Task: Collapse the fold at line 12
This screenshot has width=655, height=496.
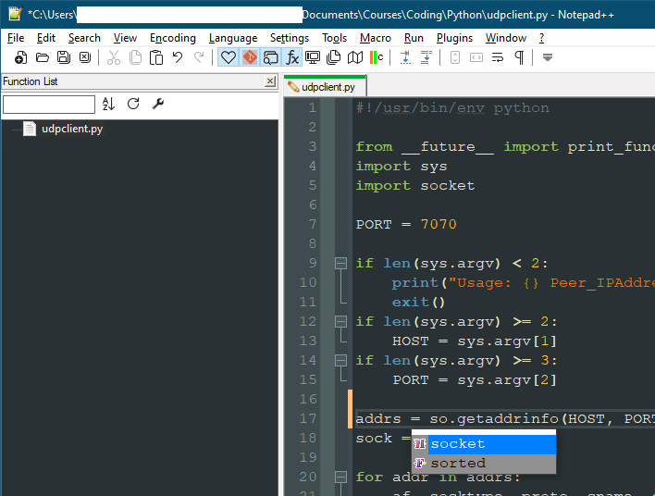Action: click(x=340, y=321)
